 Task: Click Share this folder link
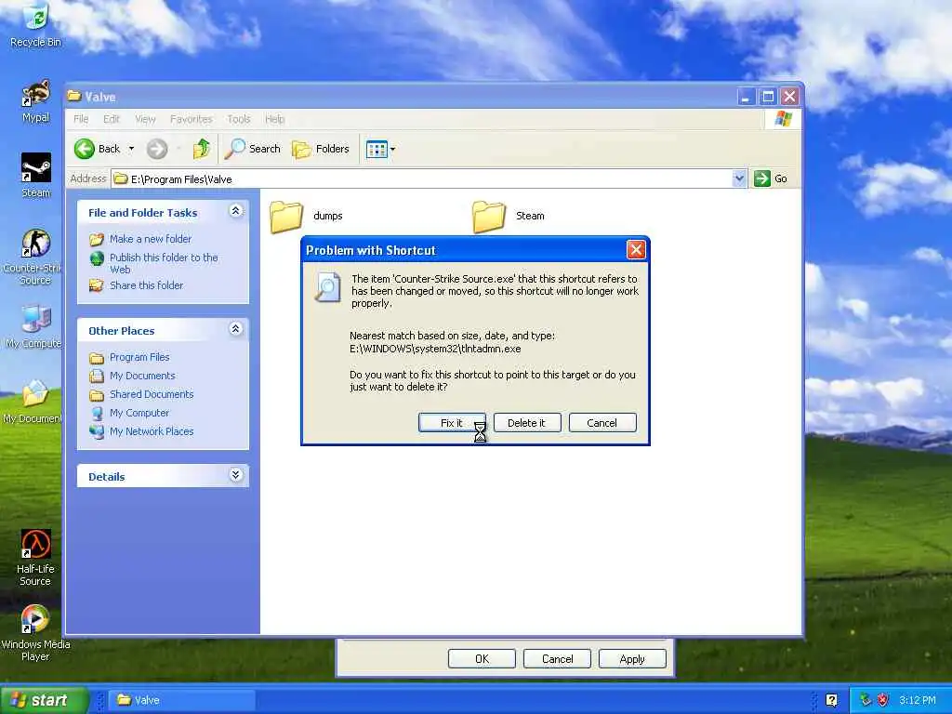click(146, 284)
